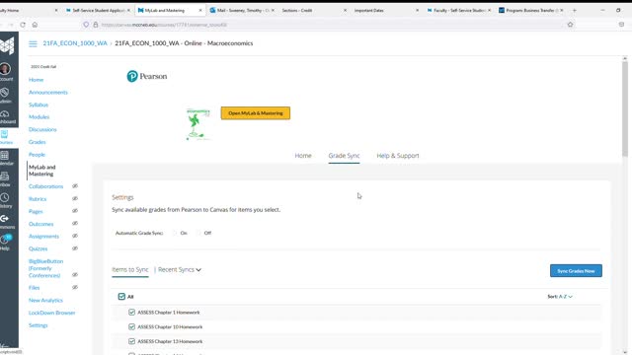Open the Dashboard icon in global navigation
This screenshot has width=632, height=355.
pyautogui.click(x=5, y=113)
